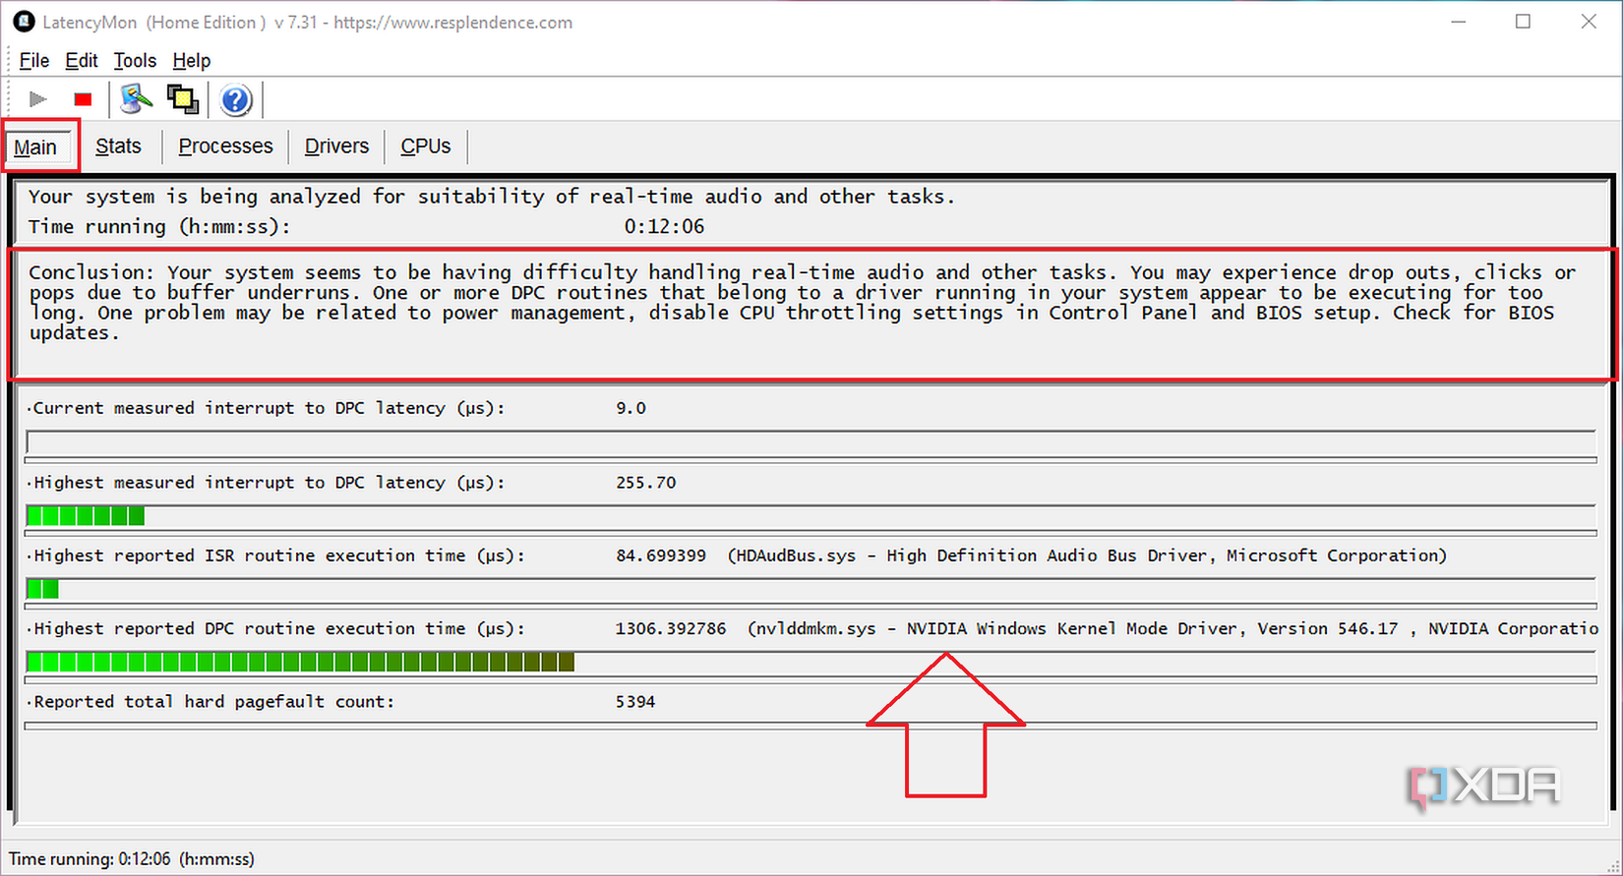Click the hard pagefault count value 5394
The height and width of the screenshot is (876, 1623).
pyautogui.click(x=635, y=702)
